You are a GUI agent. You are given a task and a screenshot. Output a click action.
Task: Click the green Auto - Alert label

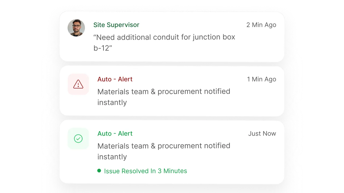pos(115,133)
